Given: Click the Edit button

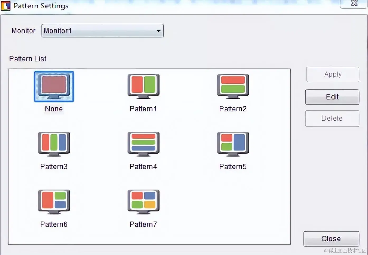Looking at the screenshot, I should pos(332,97).
